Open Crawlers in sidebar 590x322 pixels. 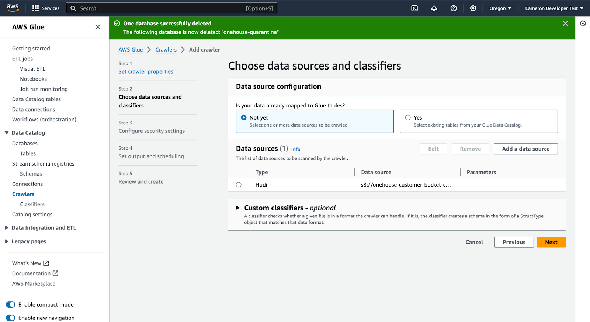point(23,194)
